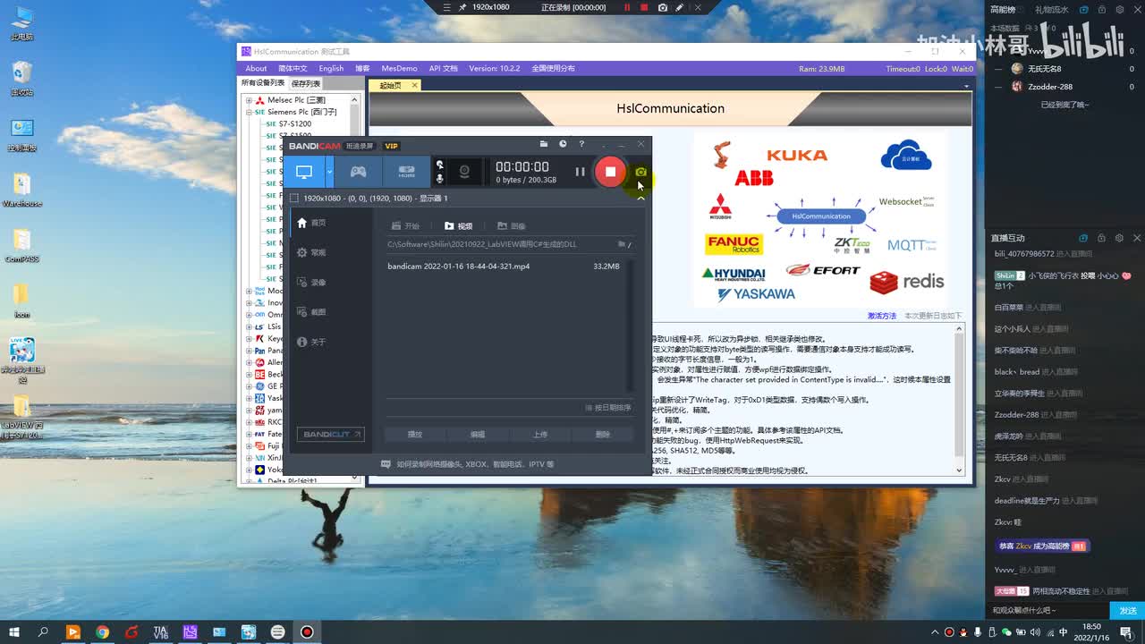This screenshot has width=1145, height=644.
Task: Toggle the pin icon on top recording bar
Action: 462,7
